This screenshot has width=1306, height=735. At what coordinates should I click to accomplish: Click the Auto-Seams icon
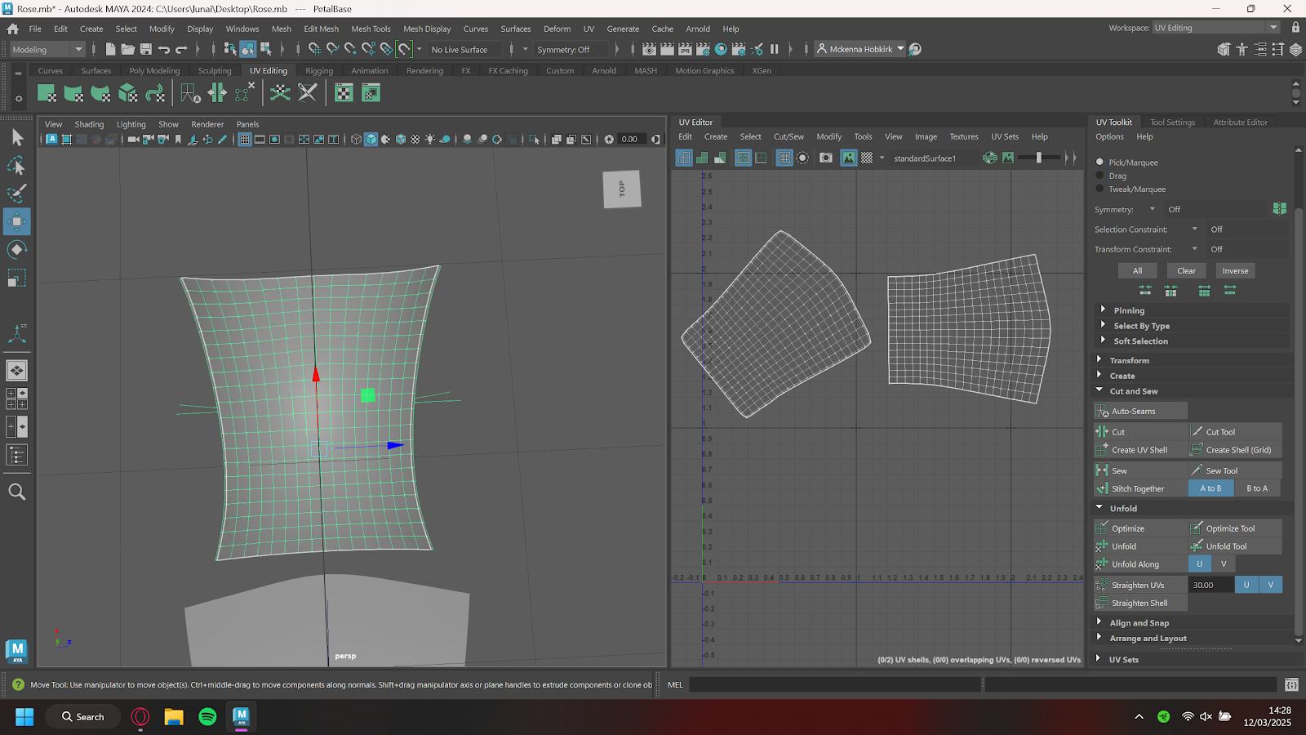coord(1102,412)
